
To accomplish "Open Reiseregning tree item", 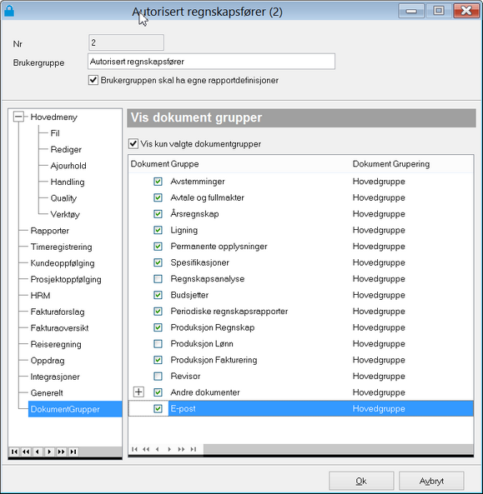I will coord(56,344).
